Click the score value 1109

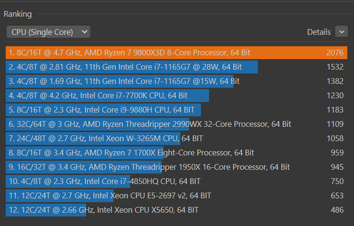tap(335, 124)
